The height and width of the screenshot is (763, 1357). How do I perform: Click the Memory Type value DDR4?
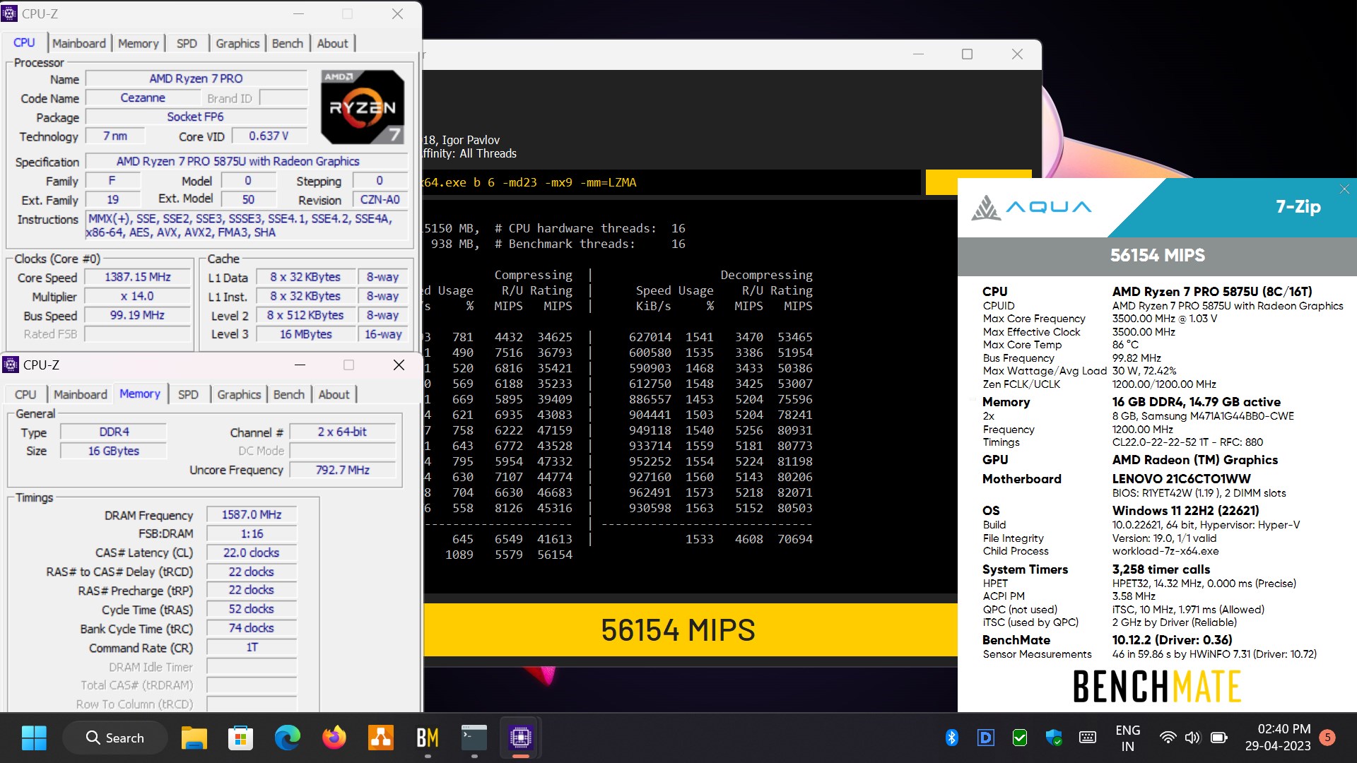click(x=114, y=432)
